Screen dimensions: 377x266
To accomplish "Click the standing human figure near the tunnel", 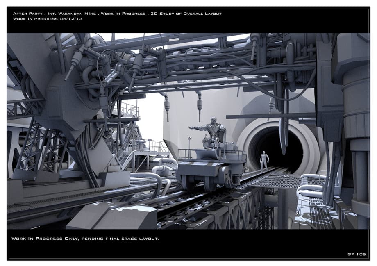I will point(264,160).
